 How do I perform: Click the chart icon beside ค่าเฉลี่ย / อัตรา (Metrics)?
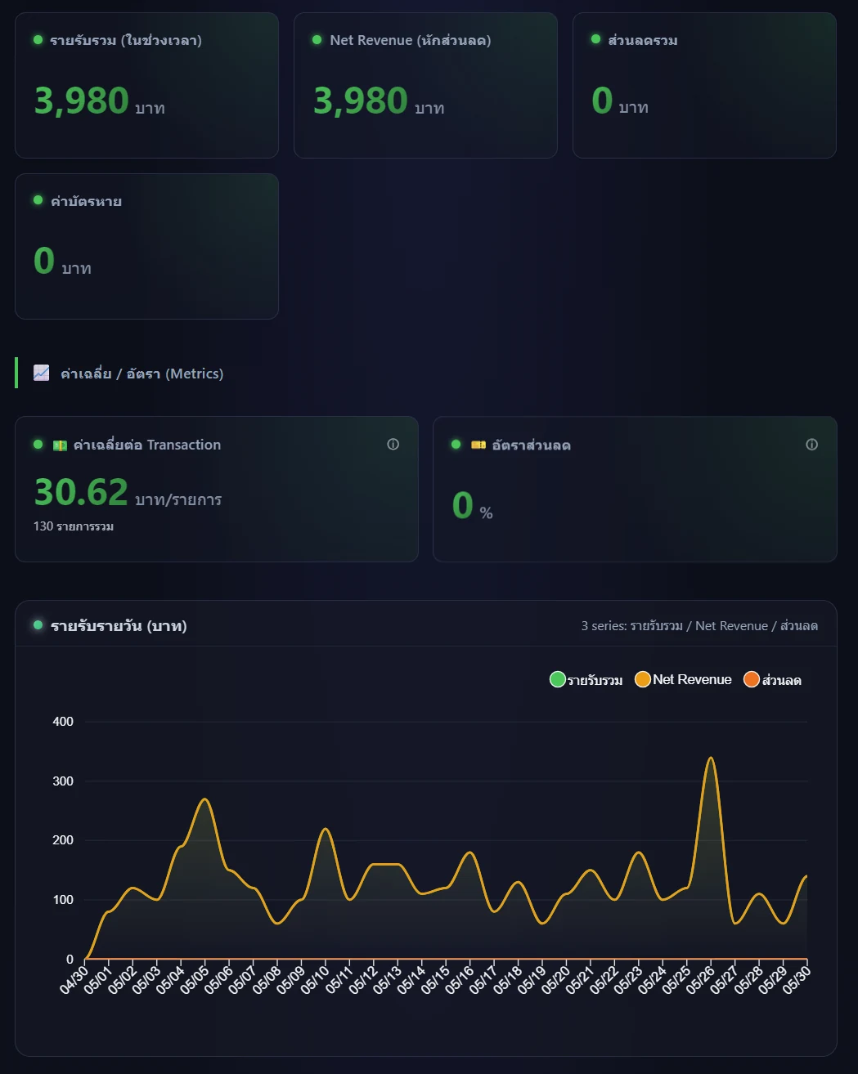coord(42,373)
